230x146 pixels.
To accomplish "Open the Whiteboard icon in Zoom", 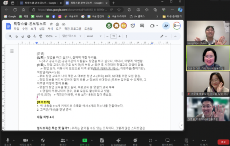I will [x=167, y=140].
